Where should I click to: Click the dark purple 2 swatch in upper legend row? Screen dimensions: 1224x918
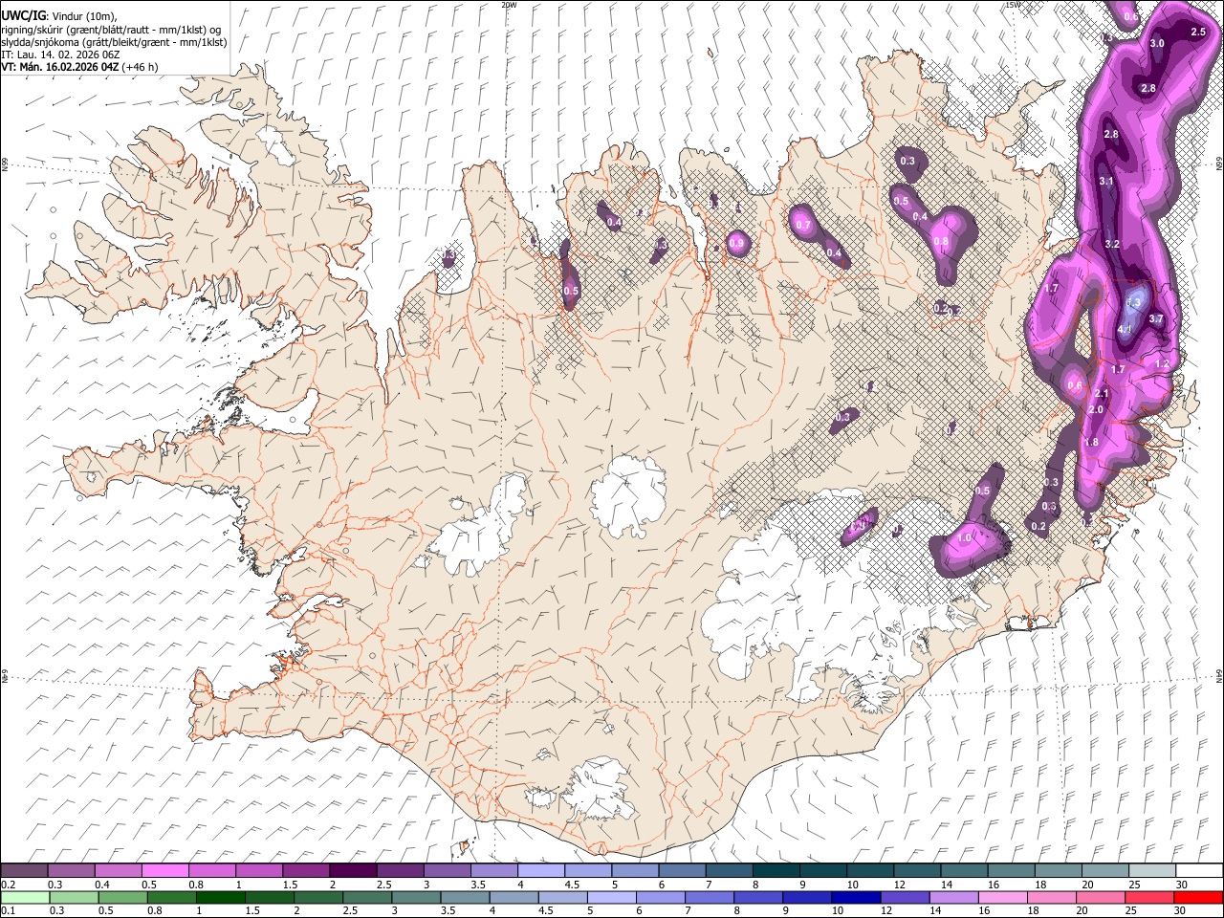coord(353,870)
